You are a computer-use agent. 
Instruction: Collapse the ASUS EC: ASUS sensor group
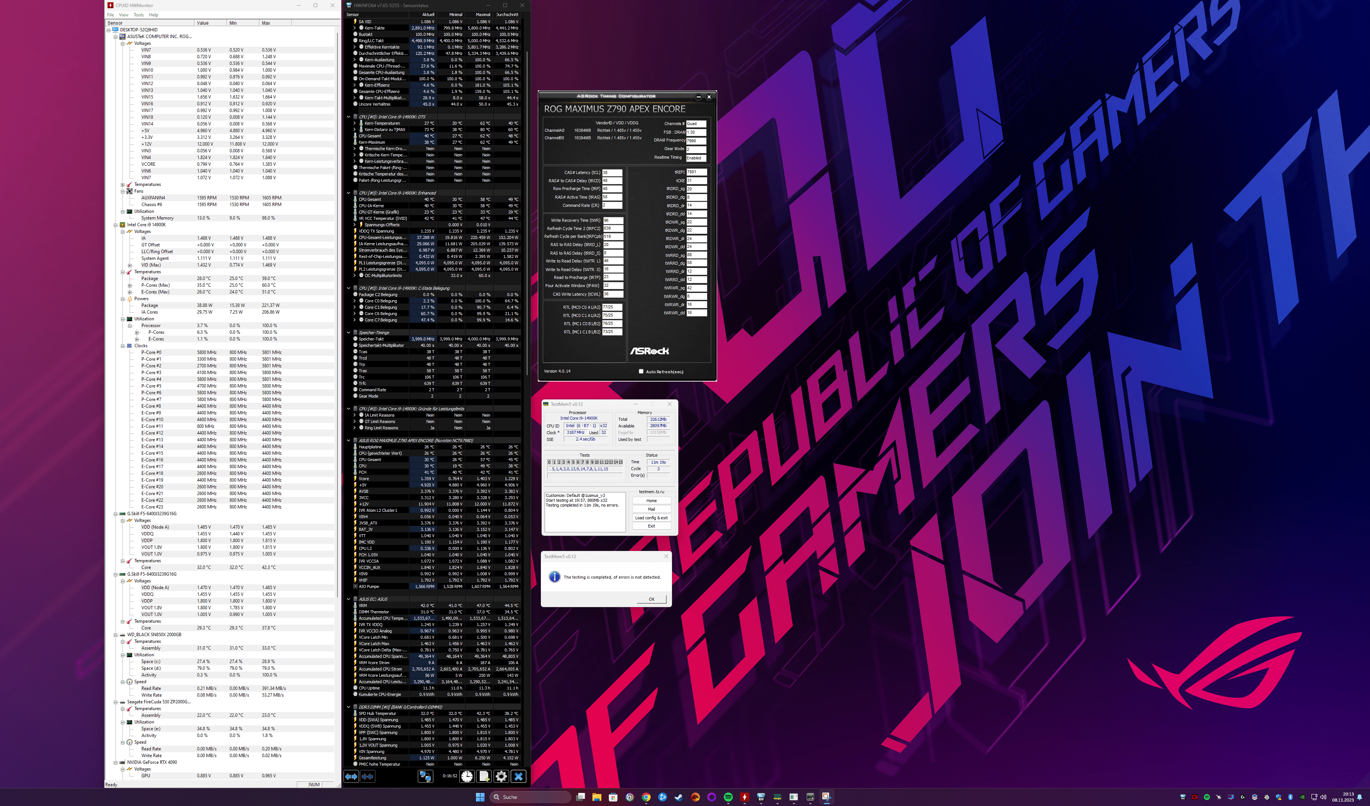click(x=349, y=599)
